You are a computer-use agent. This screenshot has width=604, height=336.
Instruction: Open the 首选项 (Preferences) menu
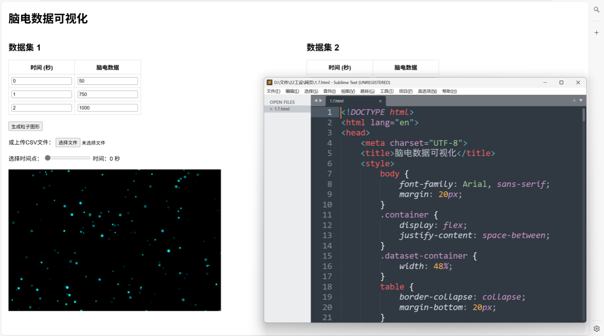[x=427, y=91]
